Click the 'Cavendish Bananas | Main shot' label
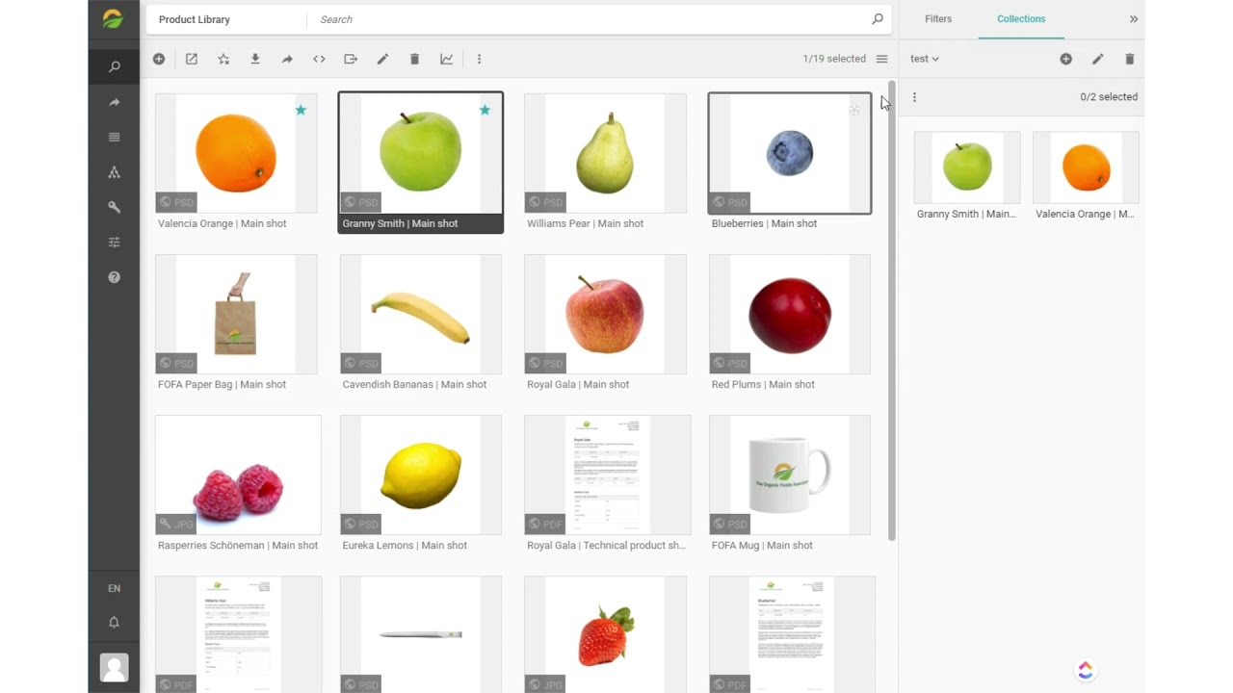This screenshot has width=1233, height=693. click(x=414, y=384)
